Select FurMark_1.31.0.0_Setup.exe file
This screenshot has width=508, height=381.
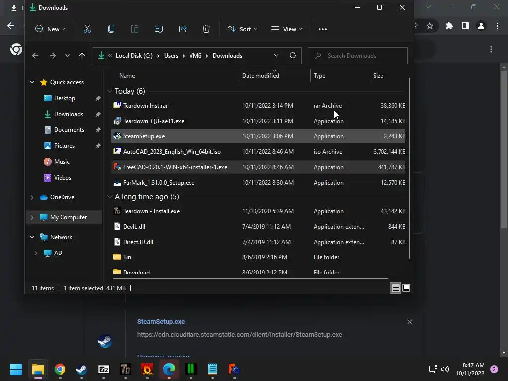258,183
